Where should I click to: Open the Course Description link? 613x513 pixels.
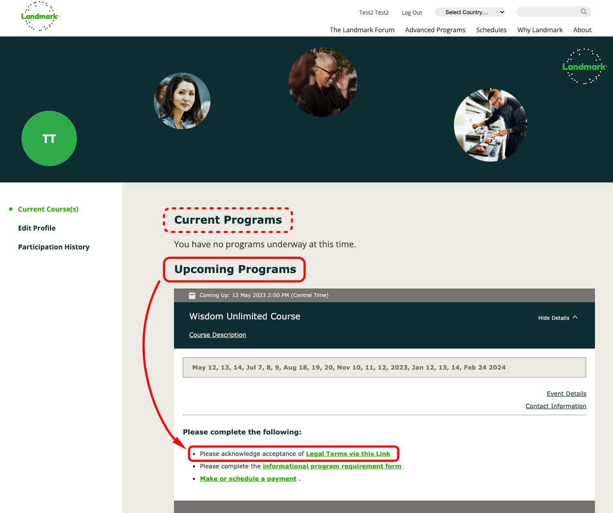pyautogui.click(x=217, y=335)
